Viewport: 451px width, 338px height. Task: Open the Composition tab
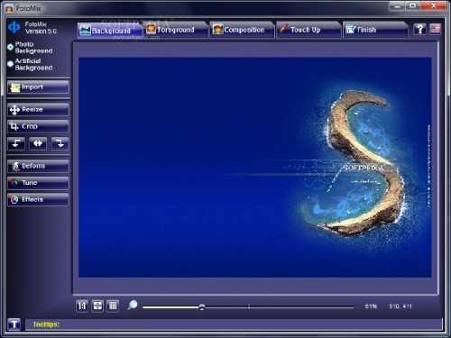coord(243,30)
